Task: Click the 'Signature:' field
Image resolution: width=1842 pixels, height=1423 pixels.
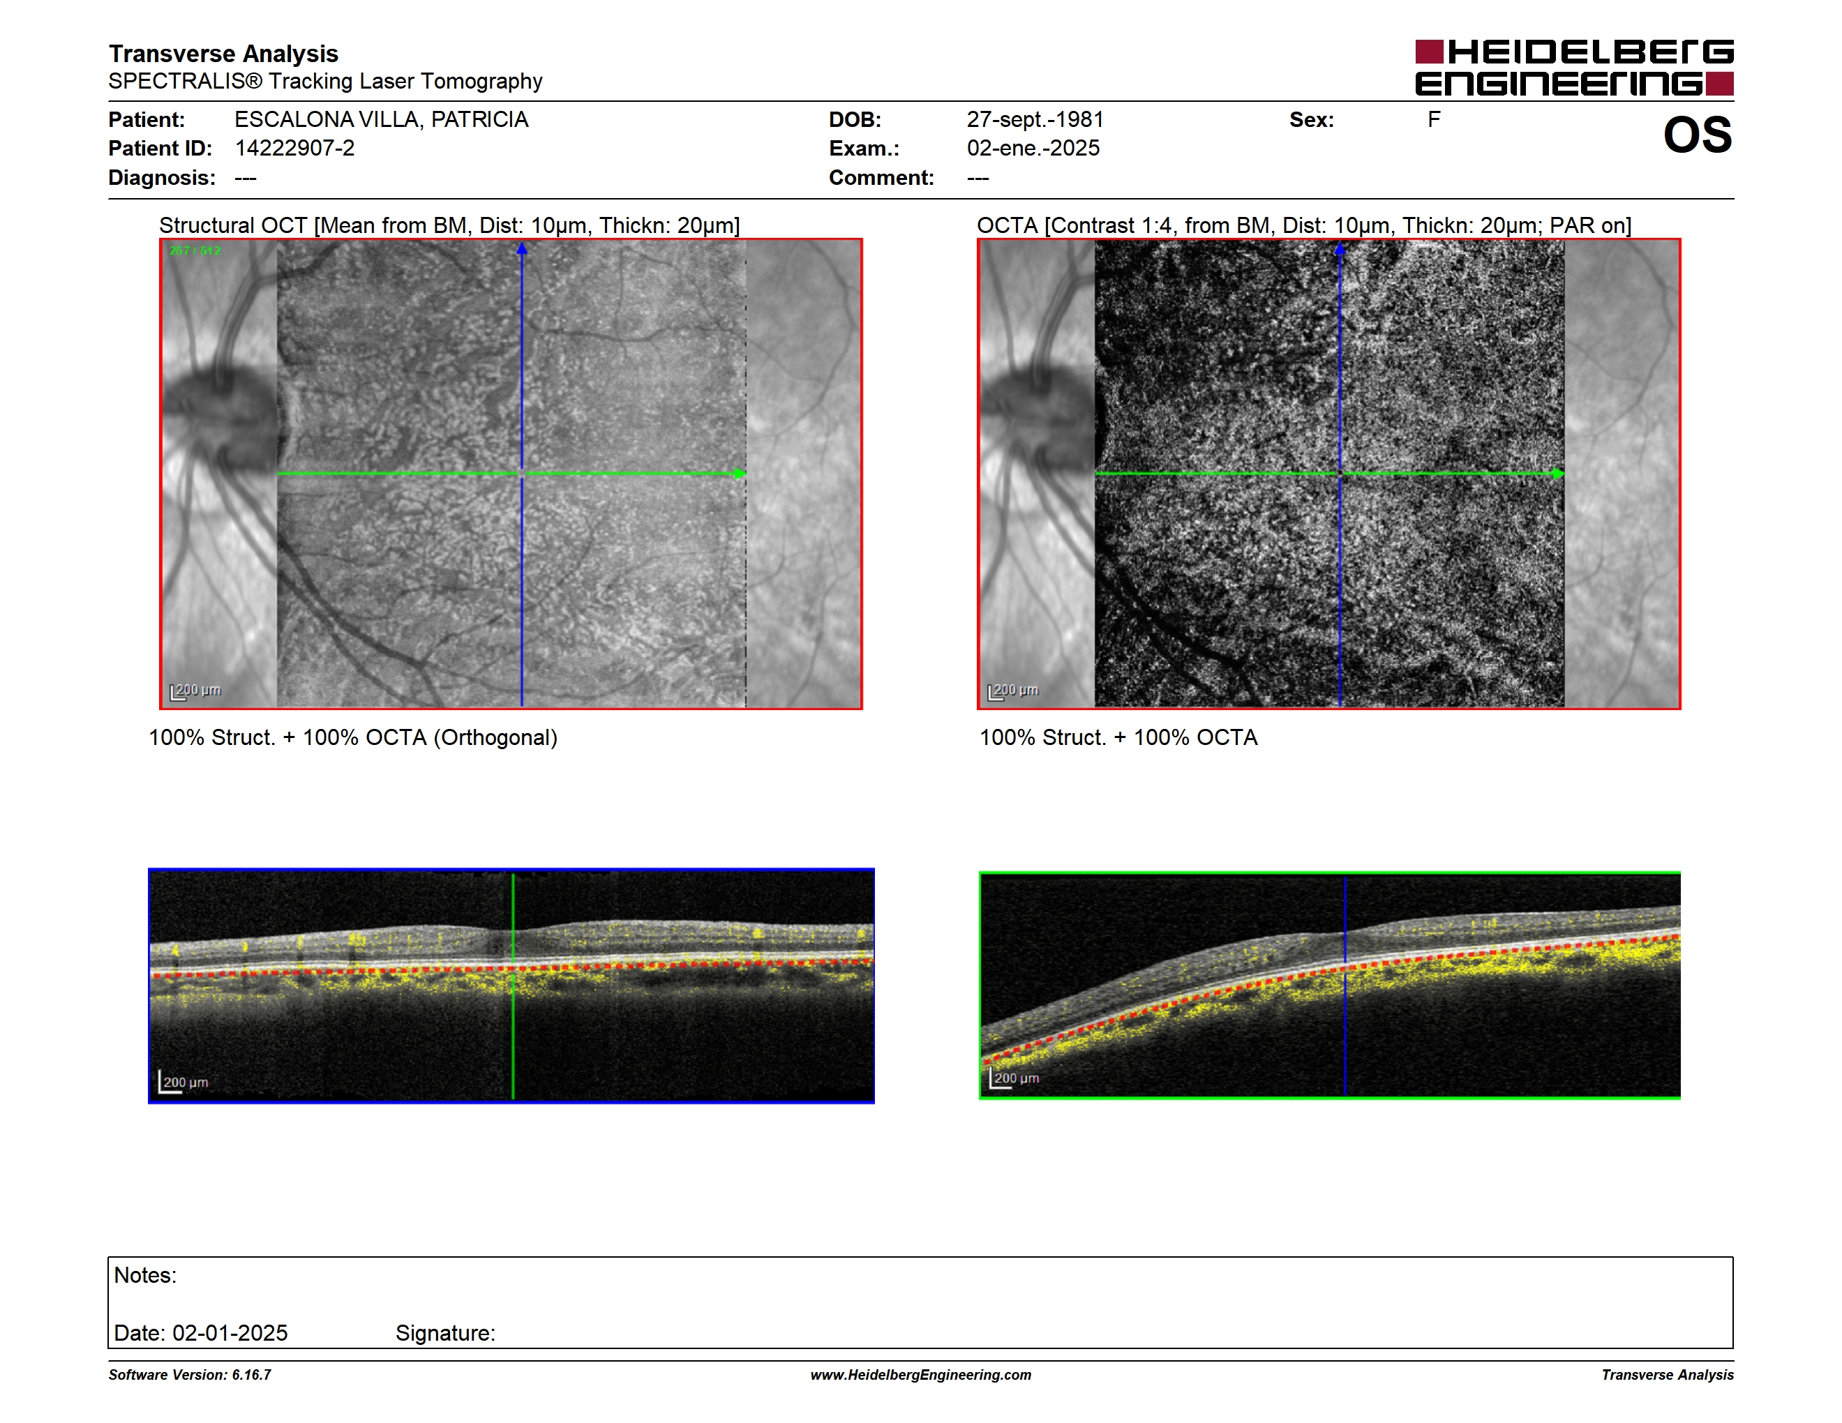Action: (x=445, y=1334)
